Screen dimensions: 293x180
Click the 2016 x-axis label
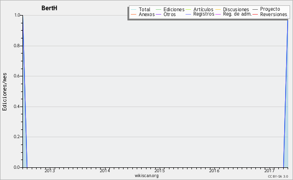coord(214,170)
